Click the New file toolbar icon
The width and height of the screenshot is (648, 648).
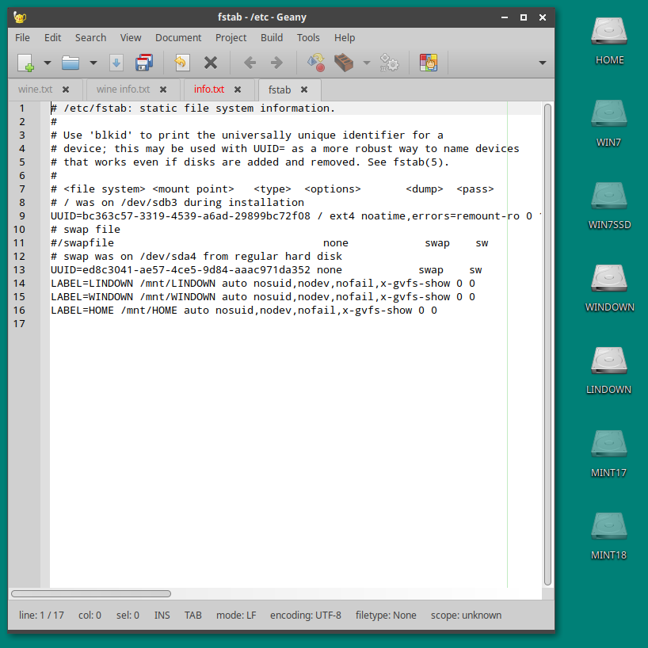pos(25,63)
